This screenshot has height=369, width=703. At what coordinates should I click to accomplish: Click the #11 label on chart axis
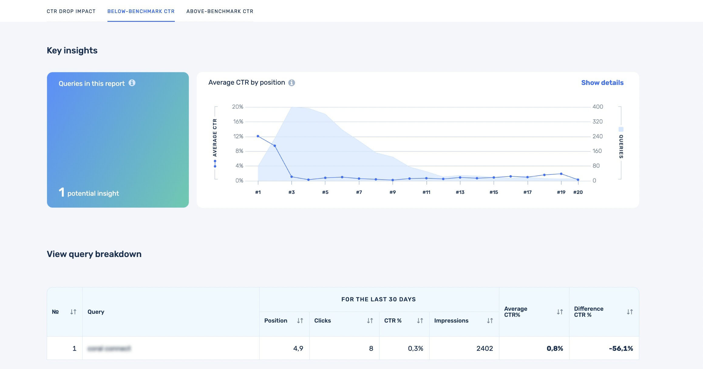point(426,192)
